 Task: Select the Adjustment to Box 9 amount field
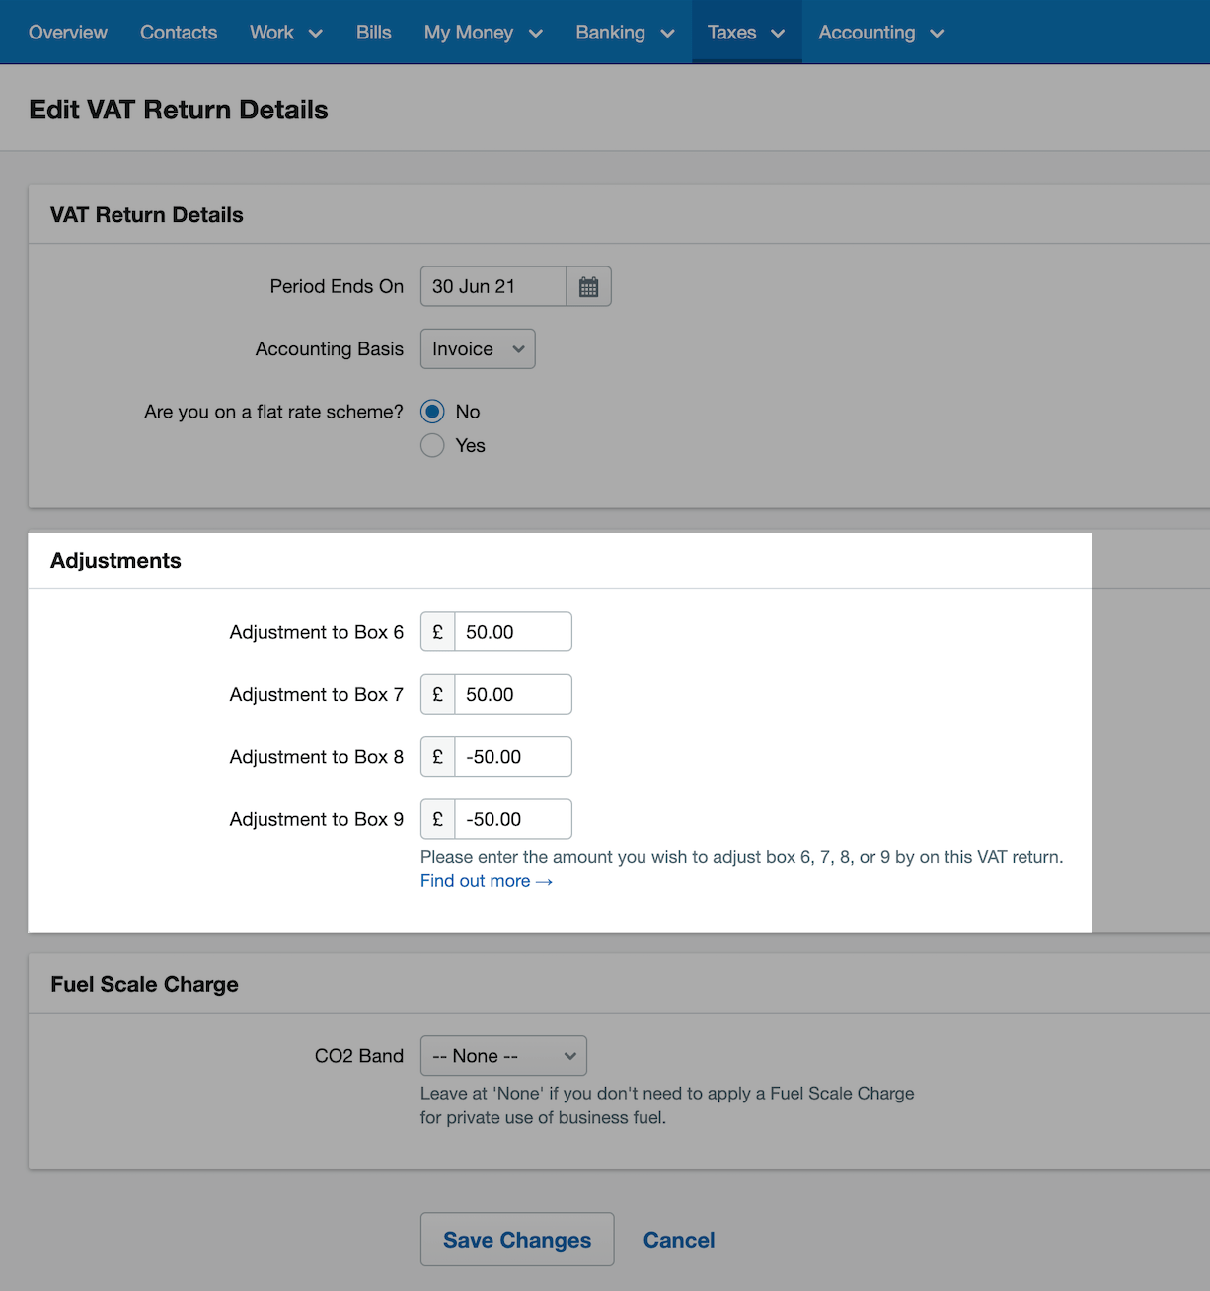point(512,818)
